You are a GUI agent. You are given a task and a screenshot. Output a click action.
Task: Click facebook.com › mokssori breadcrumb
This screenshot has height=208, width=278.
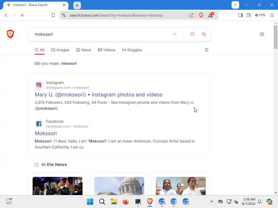pos(67,126)
